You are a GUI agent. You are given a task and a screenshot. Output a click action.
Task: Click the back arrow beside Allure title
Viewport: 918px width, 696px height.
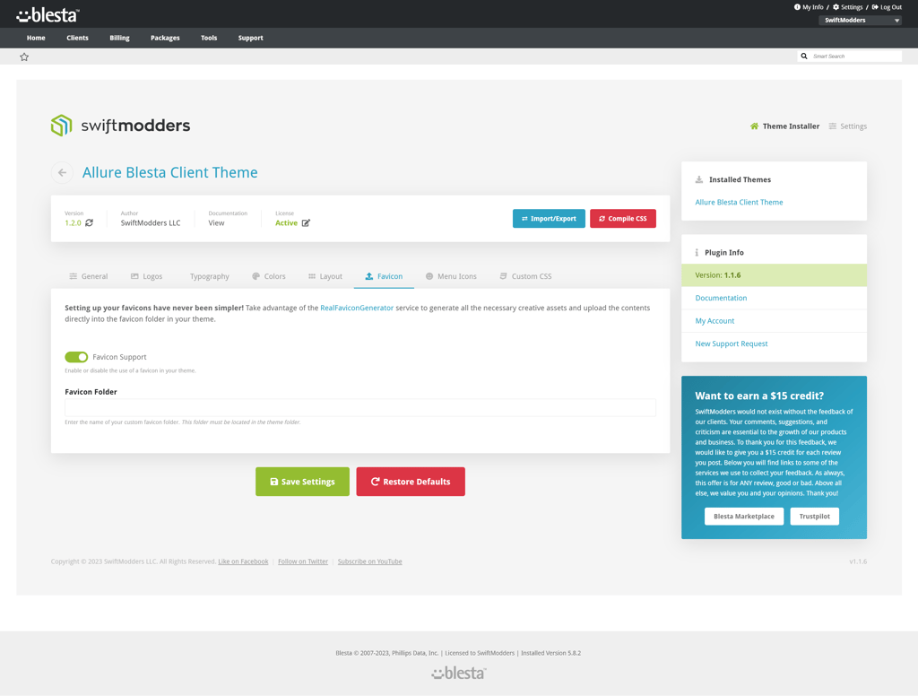[62, 173]
